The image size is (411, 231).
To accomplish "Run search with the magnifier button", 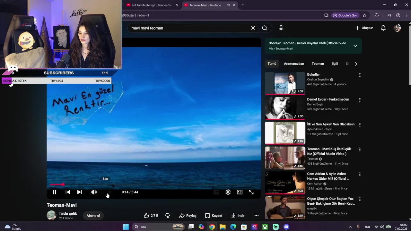I will coord(265,28).
